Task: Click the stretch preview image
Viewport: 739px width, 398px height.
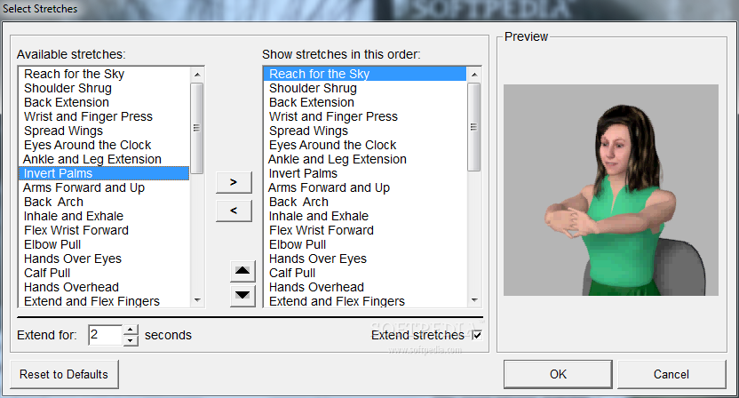Action: (610, 189)
